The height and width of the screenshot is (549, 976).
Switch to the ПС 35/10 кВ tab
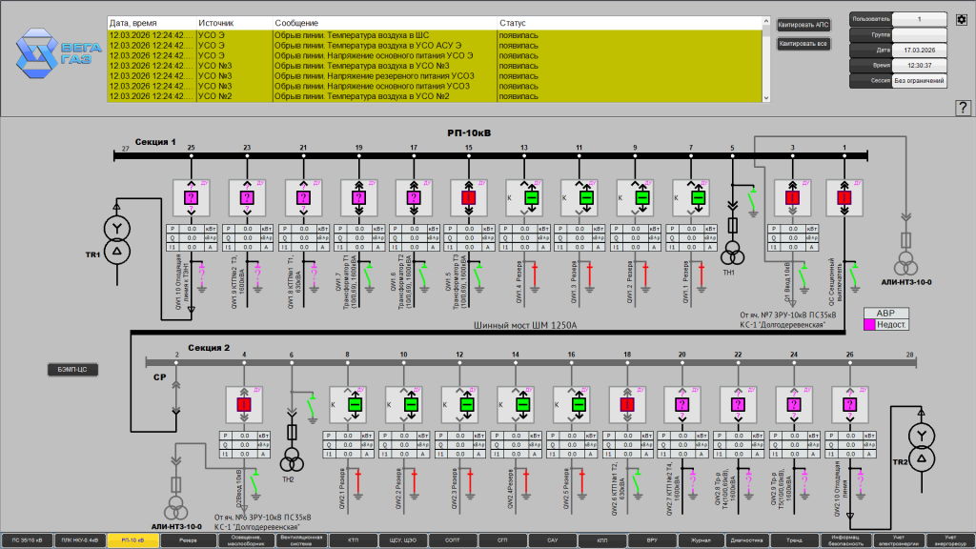[27, 540]
